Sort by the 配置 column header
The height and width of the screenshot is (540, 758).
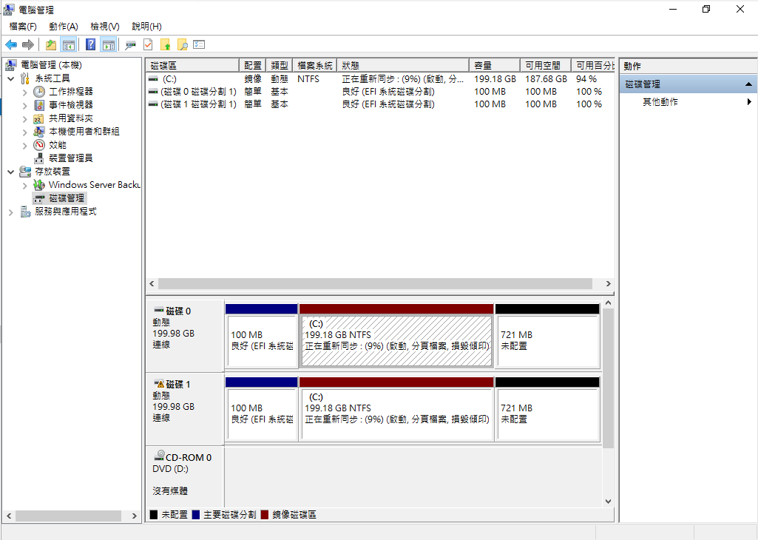[x=252, y=65]
